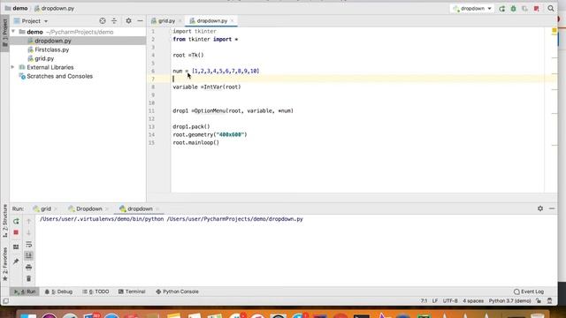Stop icon in the top toolbar
This screenshot has height=318, width=566.
tap(537, 8)
